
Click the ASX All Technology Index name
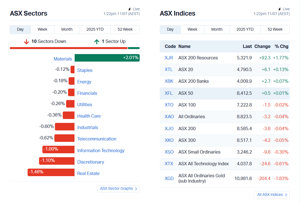click(x=204, y=164)
